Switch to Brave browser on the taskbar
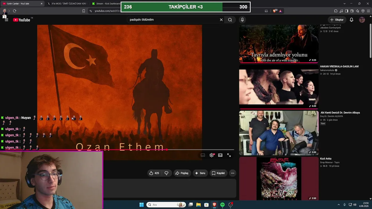Screen dimensions: 372x209 coord(214,205)
